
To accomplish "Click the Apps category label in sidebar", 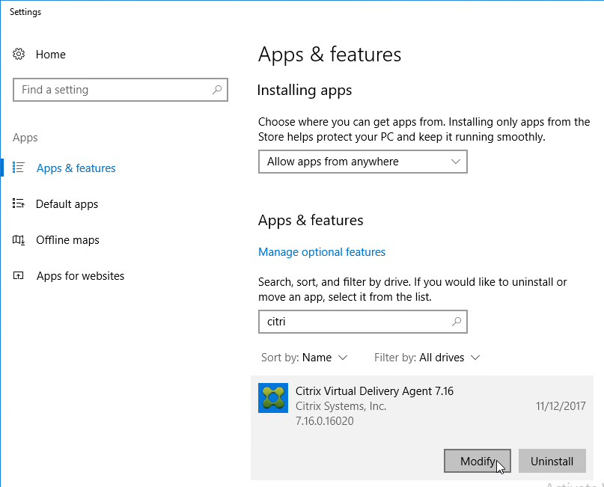I will pyautogui.click(x=25, y=138).
